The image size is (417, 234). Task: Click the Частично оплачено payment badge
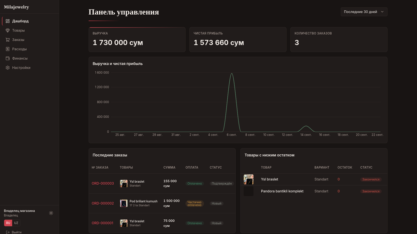[194, 203]
